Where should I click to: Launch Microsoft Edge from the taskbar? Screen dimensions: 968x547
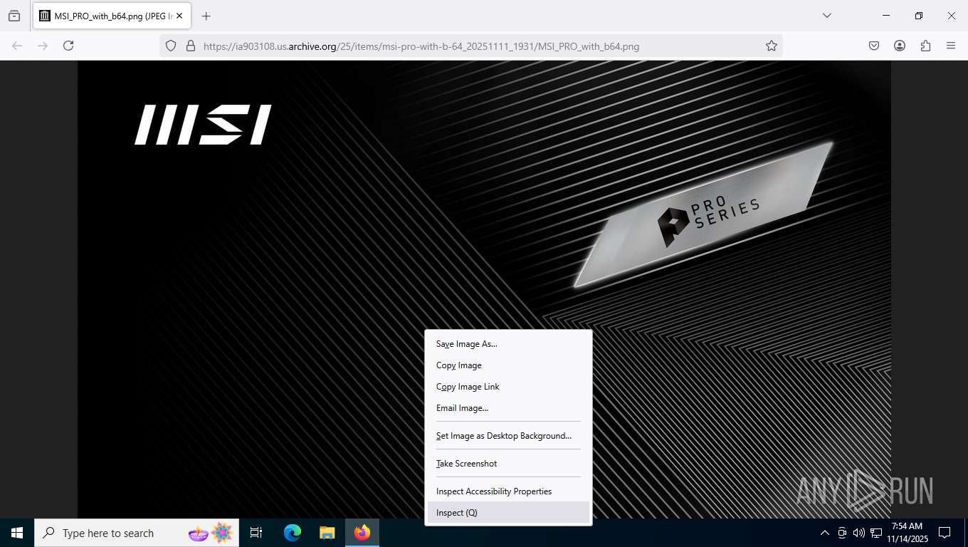click(292, 533)
